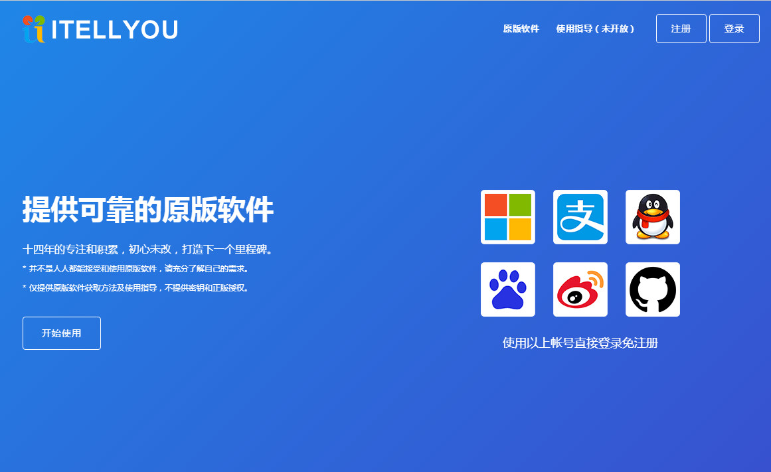Click the colorful ITELLYOU logo mark
The height and width of the screenshot is (472, 771).
tap(34, 29)
